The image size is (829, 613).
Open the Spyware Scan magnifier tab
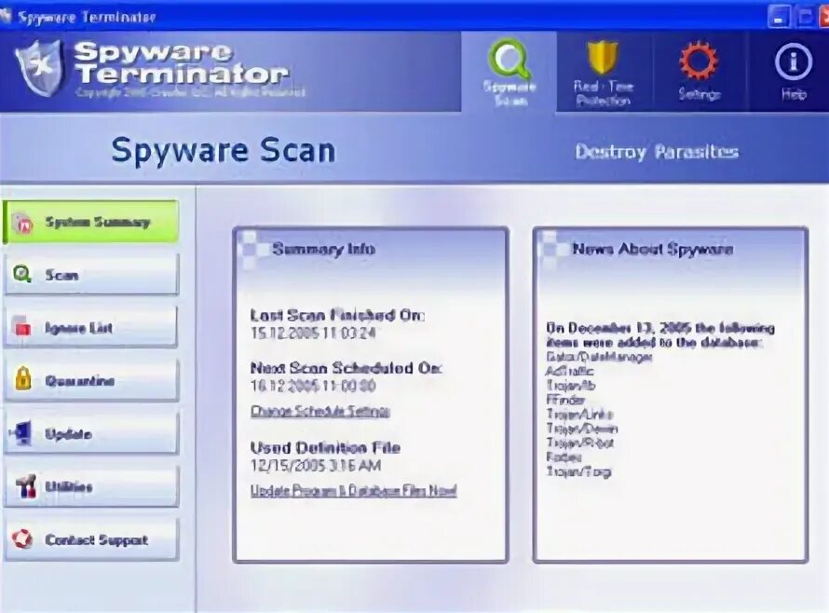(x=509, y=72)
